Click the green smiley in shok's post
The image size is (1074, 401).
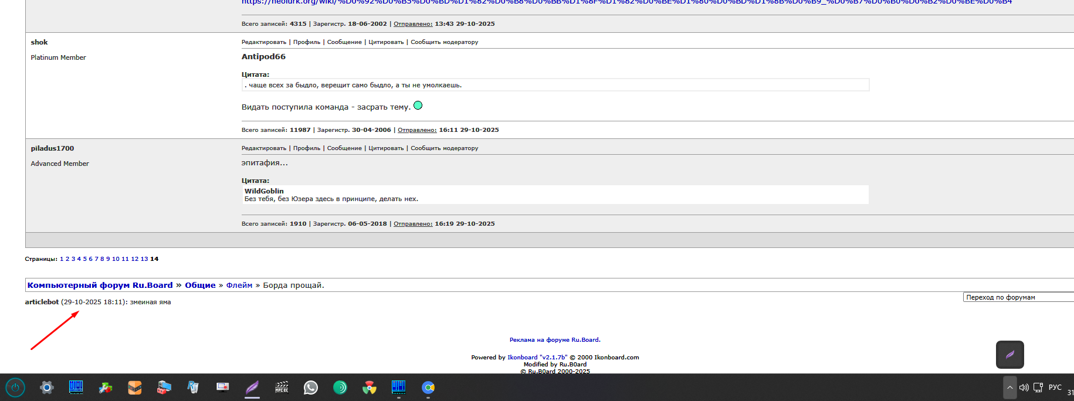pos(418,106)
